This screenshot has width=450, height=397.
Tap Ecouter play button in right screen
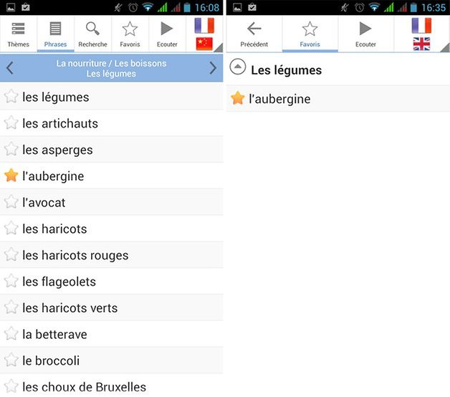coord(365,34)
